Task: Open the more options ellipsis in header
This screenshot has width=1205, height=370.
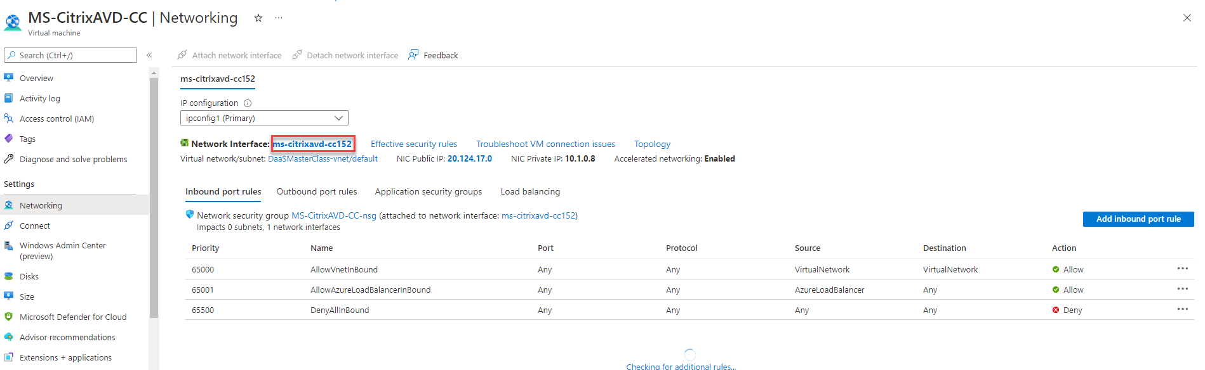Action: 279,18
